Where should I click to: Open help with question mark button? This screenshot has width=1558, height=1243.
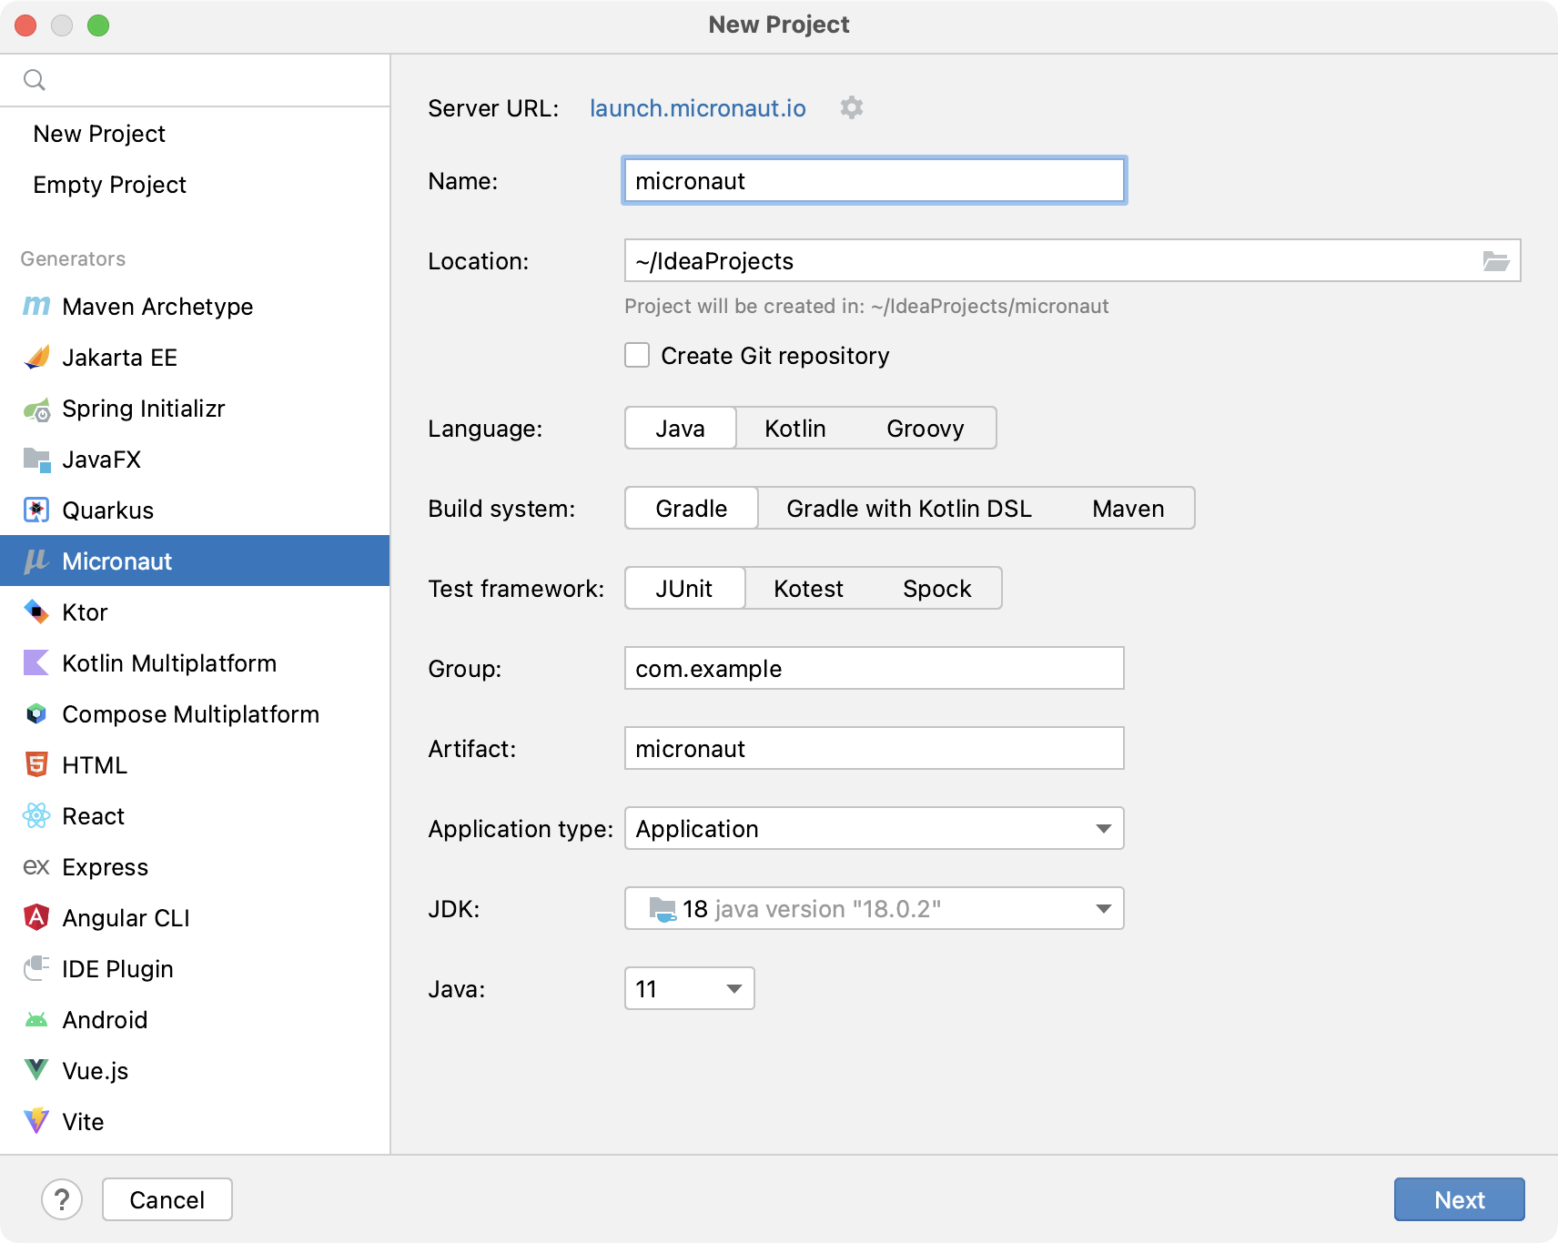(62, 1199)
